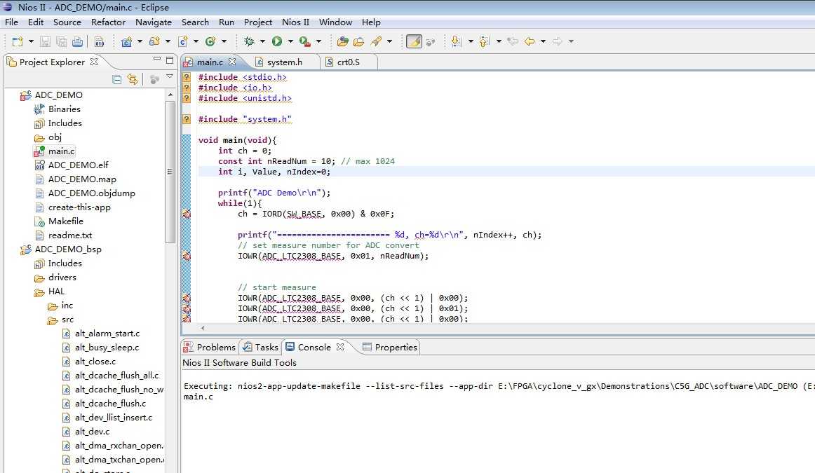This screenshot has width=815, height=473.
Task: Click error marker beside IORD(SW_BASE line
Action: (x=186, y=214)
